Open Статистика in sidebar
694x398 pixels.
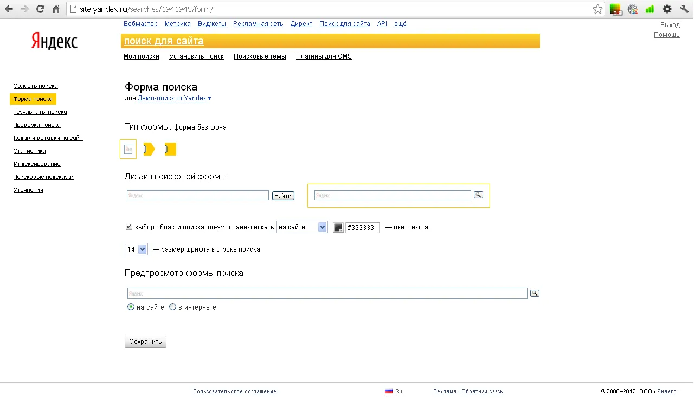pos(29,151)
